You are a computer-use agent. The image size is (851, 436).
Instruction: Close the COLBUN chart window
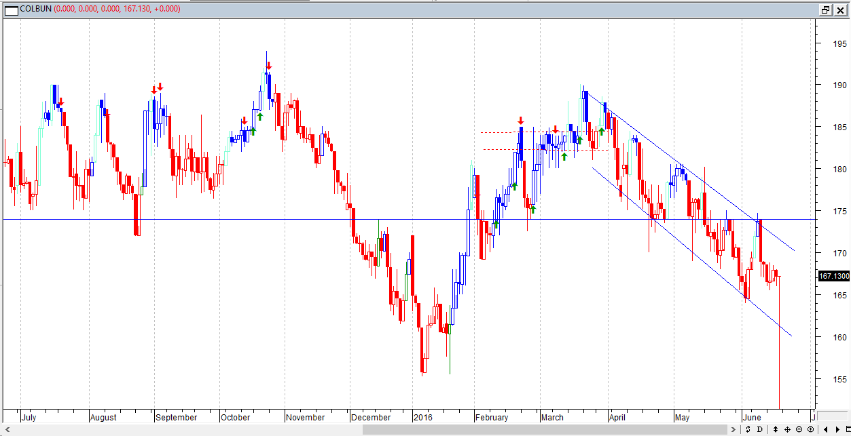[840, 9]
